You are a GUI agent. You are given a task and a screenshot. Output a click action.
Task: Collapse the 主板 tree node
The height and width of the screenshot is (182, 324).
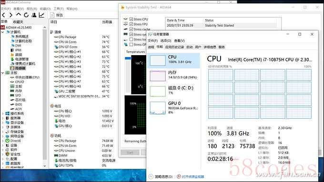point(3,73)
